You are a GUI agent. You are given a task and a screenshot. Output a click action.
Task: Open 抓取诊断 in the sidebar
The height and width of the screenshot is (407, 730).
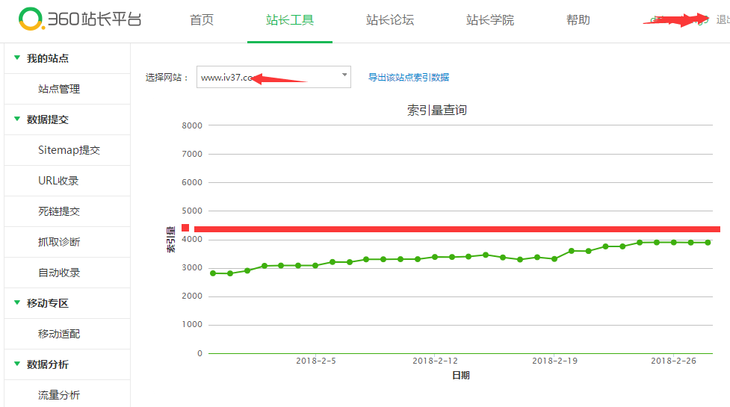59,242
